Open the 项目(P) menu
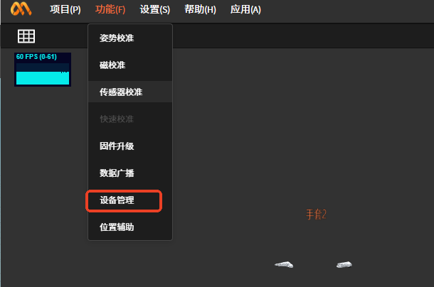Image resolution: width=434 pixels, height=287 pixels. pos(65,10)
